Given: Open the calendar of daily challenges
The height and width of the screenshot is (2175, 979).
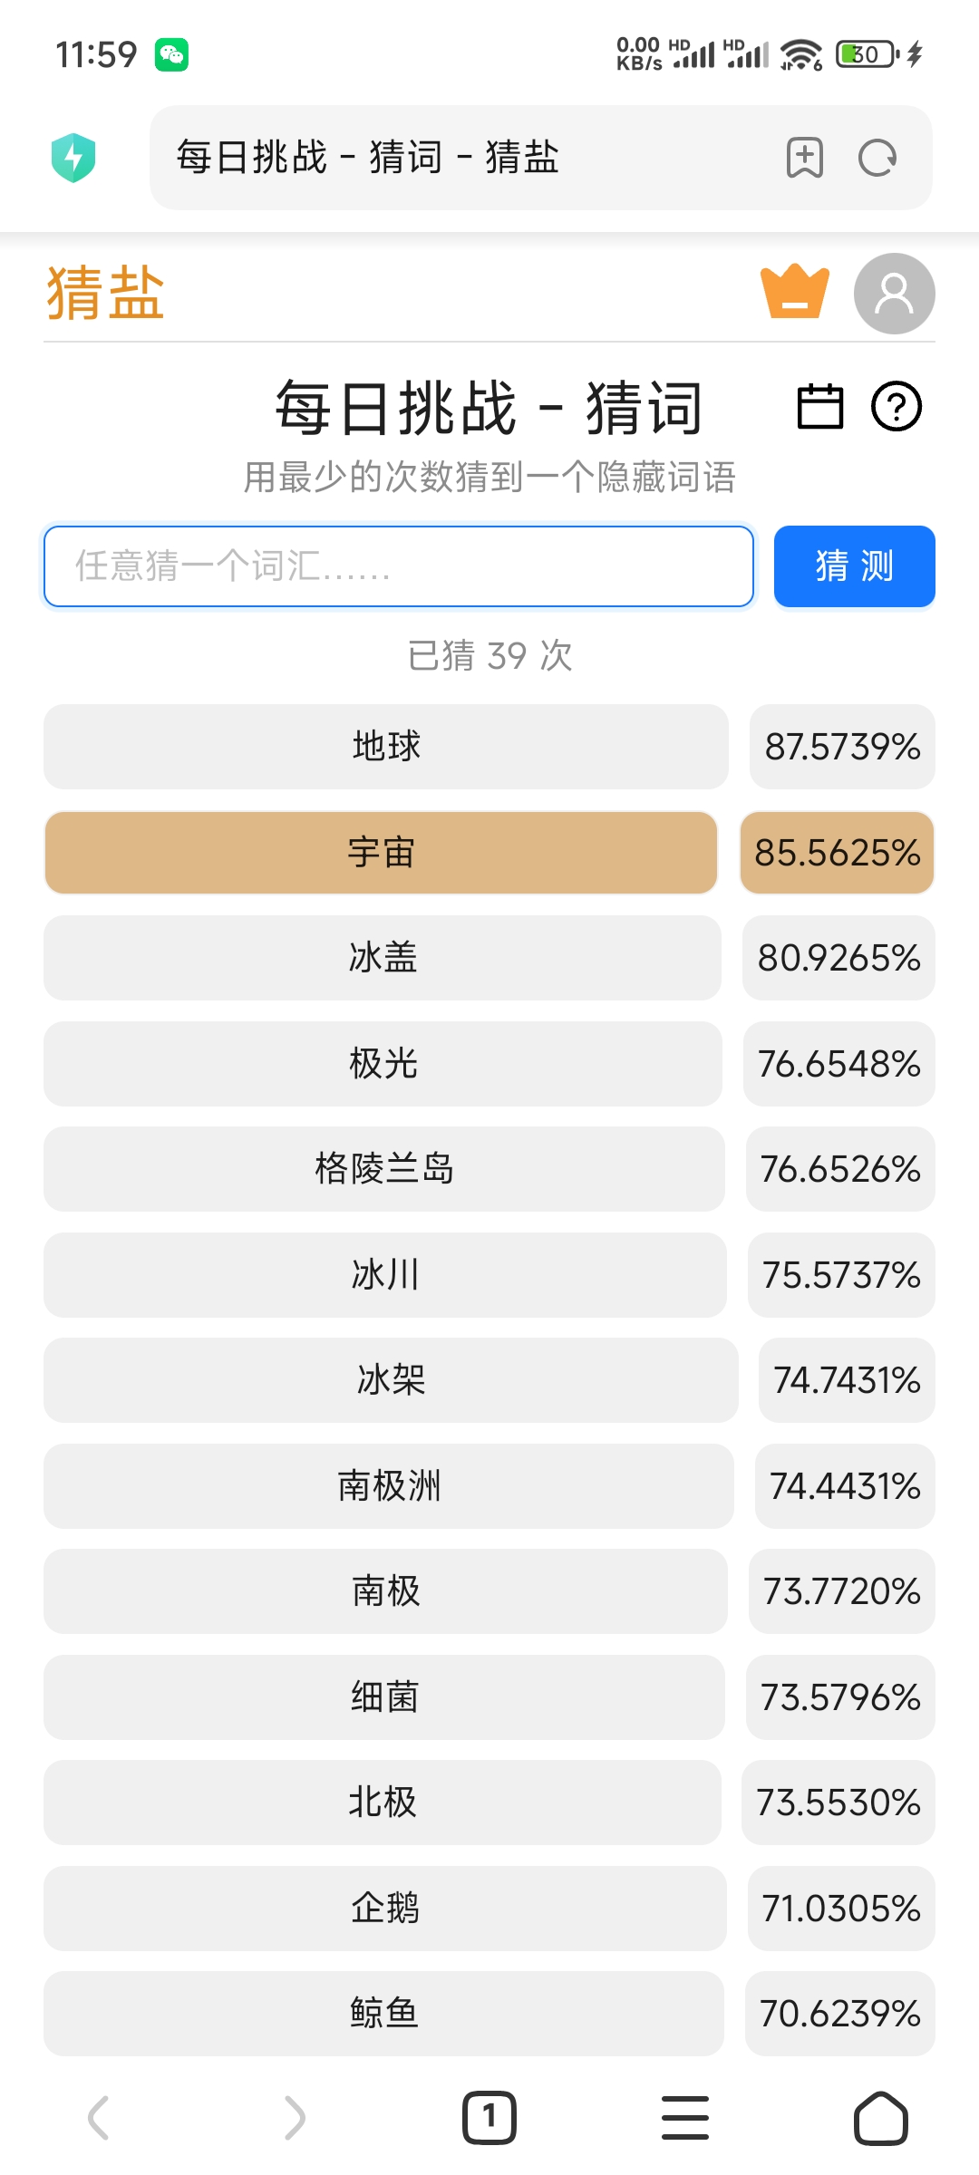Looking at the screenshot, I should (819, 406).
